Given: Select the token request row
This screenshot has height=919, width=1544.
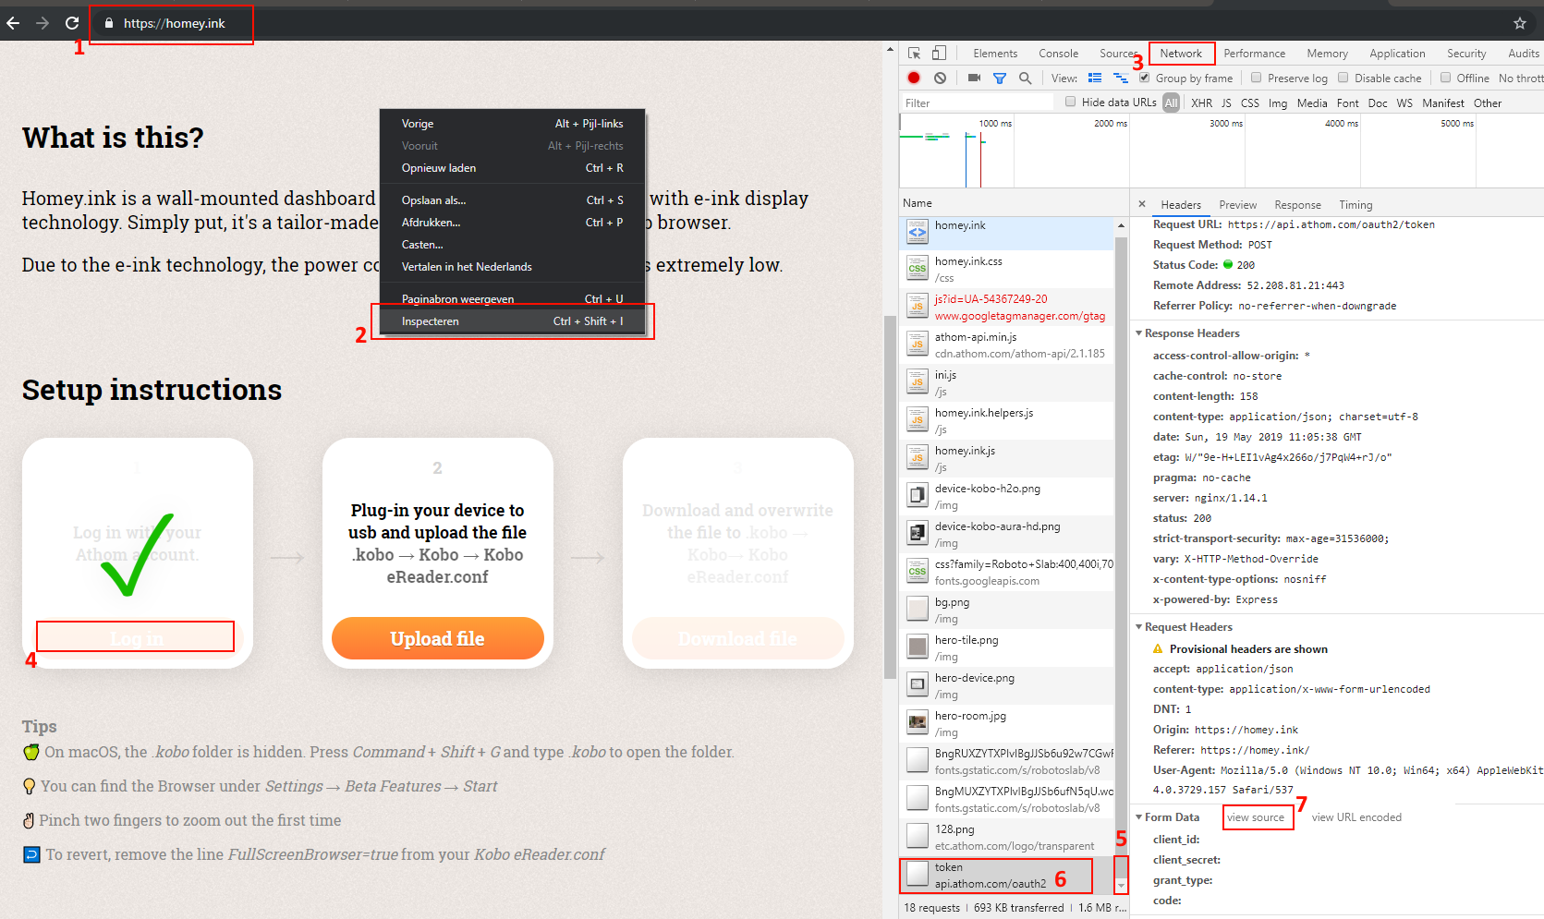Looking at the screenshot, I should click(x=1006, y=876).
